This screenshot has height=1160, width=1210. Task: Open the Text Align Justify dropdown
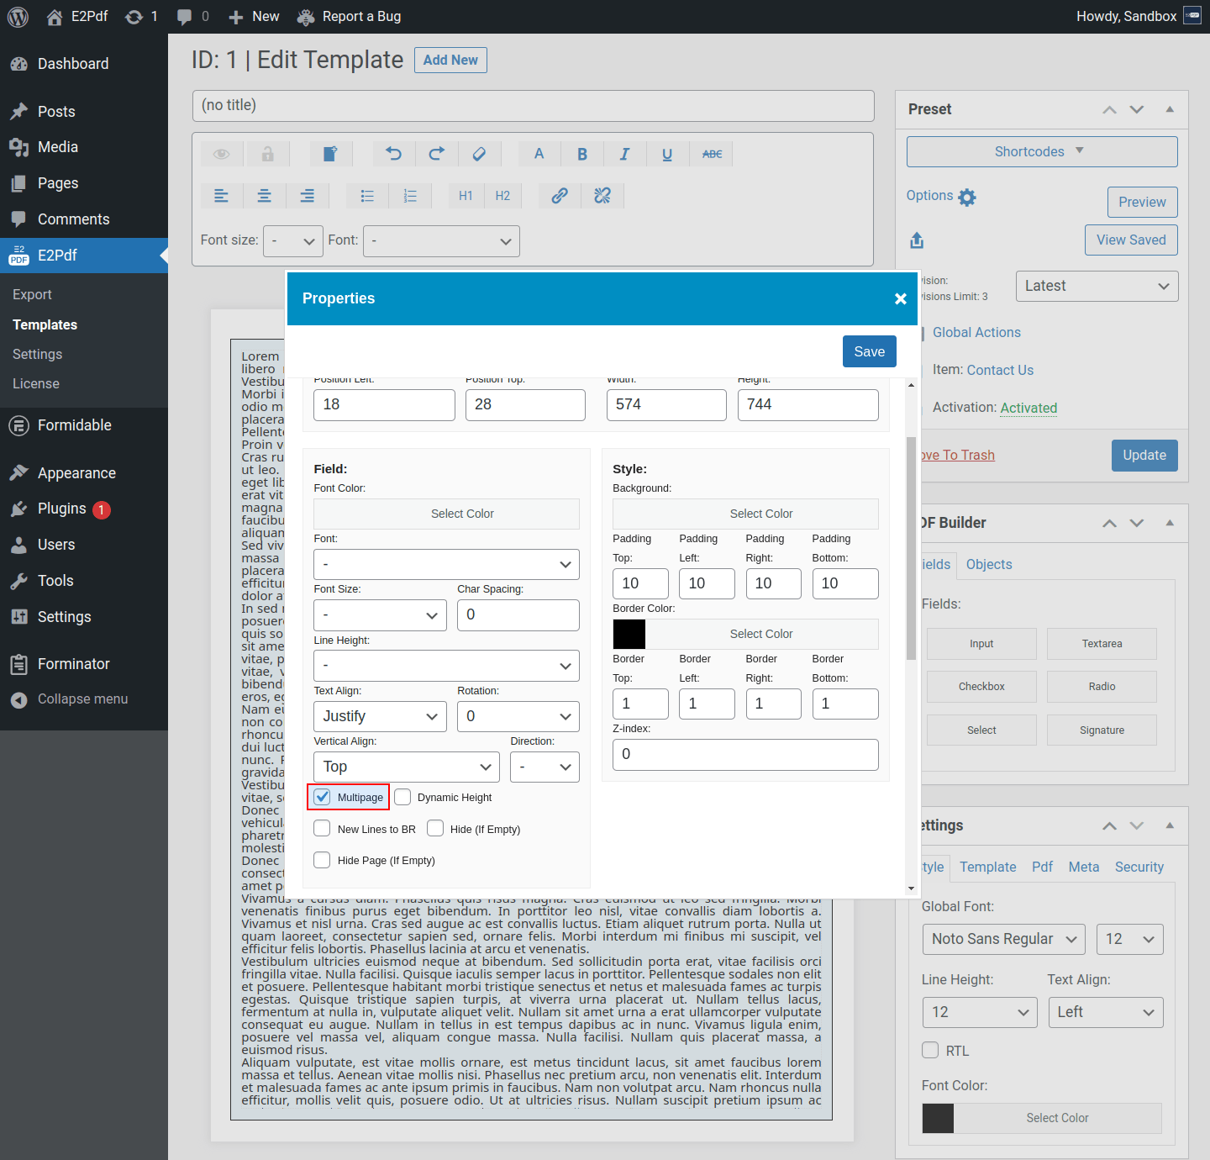(x=380, y=716)
